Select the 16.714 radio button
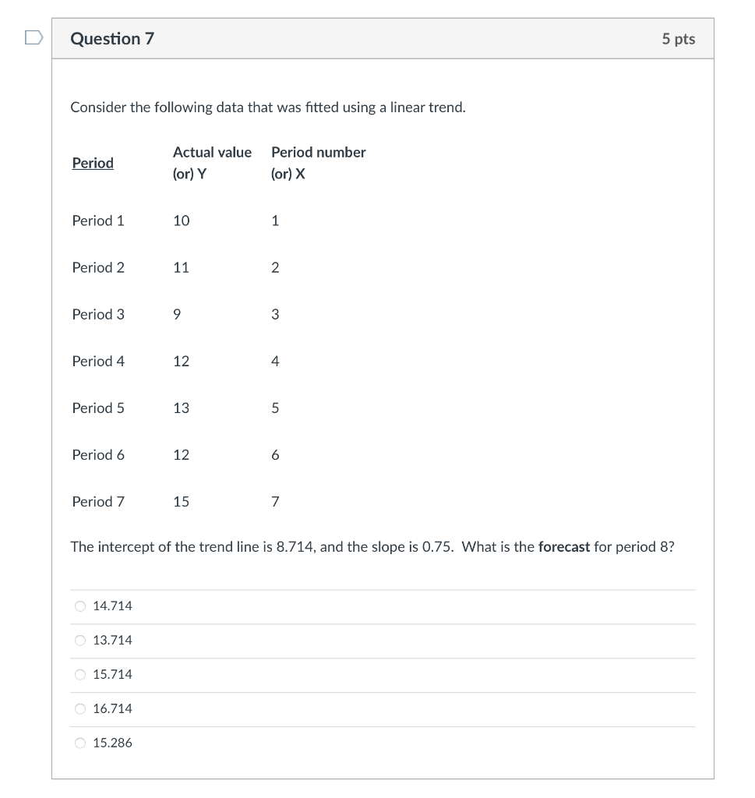The image size is (755, 798). point(79,708)
